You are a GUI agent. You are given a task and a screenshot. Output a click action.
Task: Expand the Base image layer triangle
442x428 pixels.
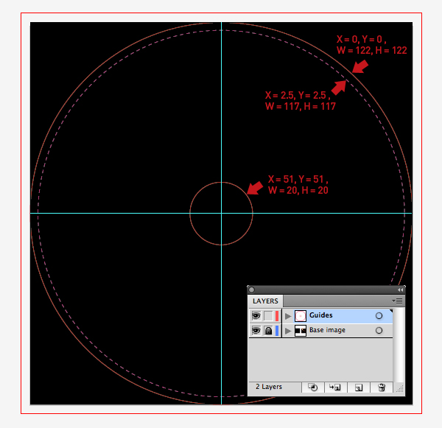point(288,331)
